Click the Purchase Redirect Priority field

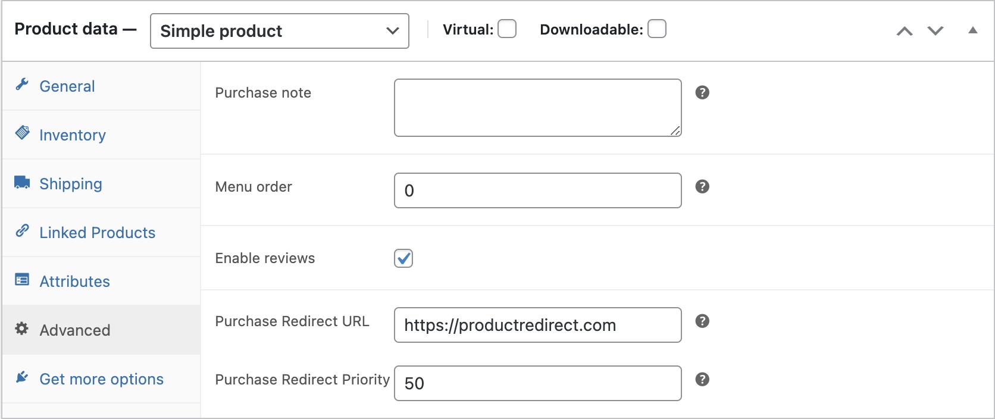537,383
